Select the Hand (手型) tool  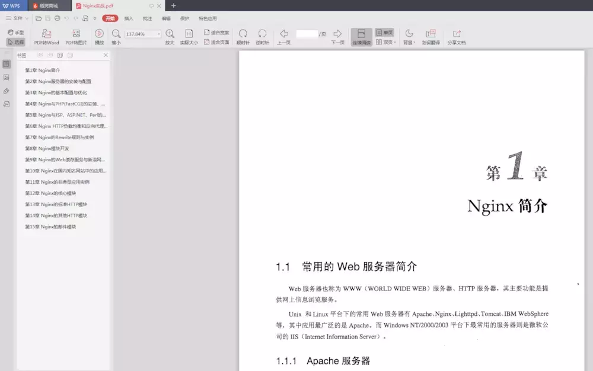coord(16,33)
